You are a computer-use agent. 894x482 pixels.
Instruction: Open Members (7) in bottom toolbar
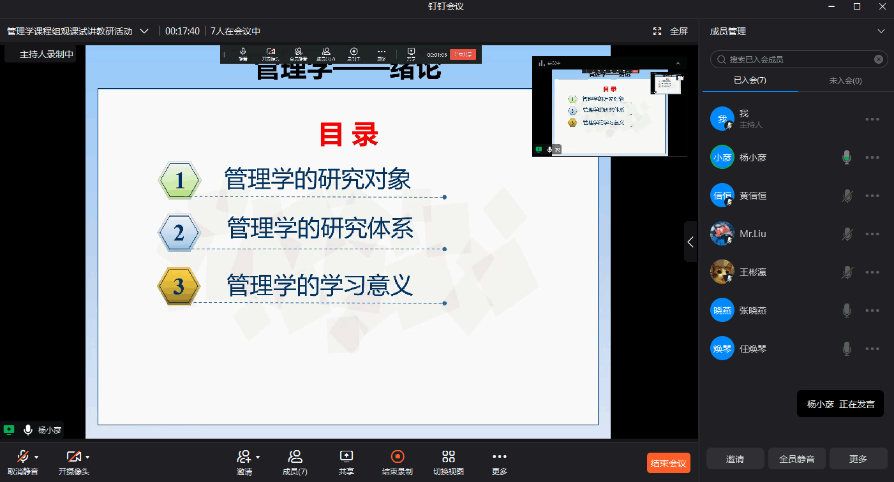pos(295,456)
